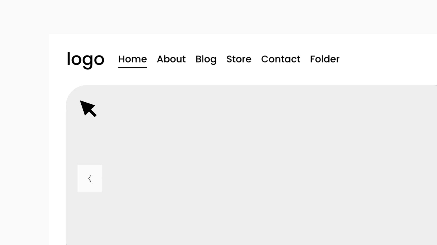Click the white square holding the chevron
437x245 pixels.
[x=89, y=178]
